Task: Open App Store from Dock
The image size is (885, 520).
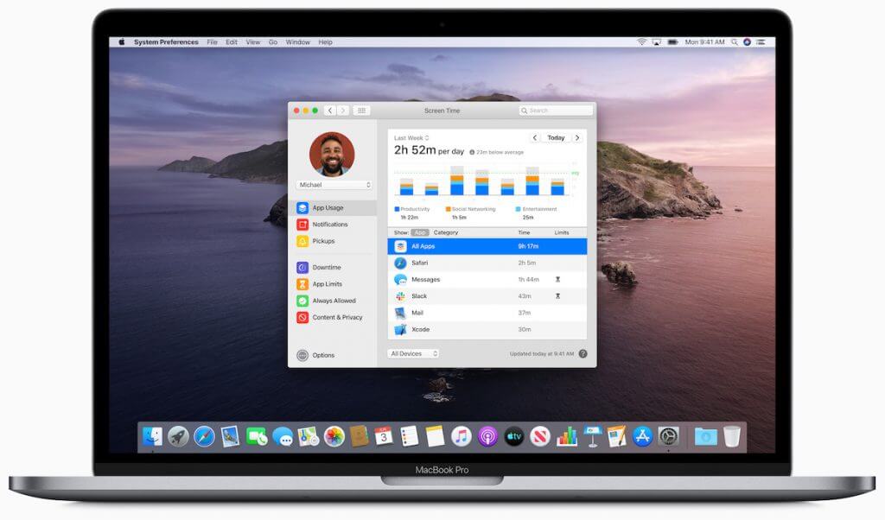Action: pos(642,436)
